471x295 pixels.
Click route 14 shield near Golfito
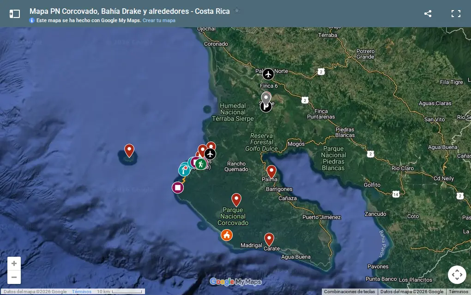pos(396,194)
